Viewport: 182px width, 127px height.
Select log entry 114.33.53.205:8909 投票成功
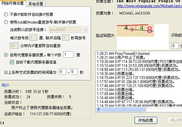point(138,66)
